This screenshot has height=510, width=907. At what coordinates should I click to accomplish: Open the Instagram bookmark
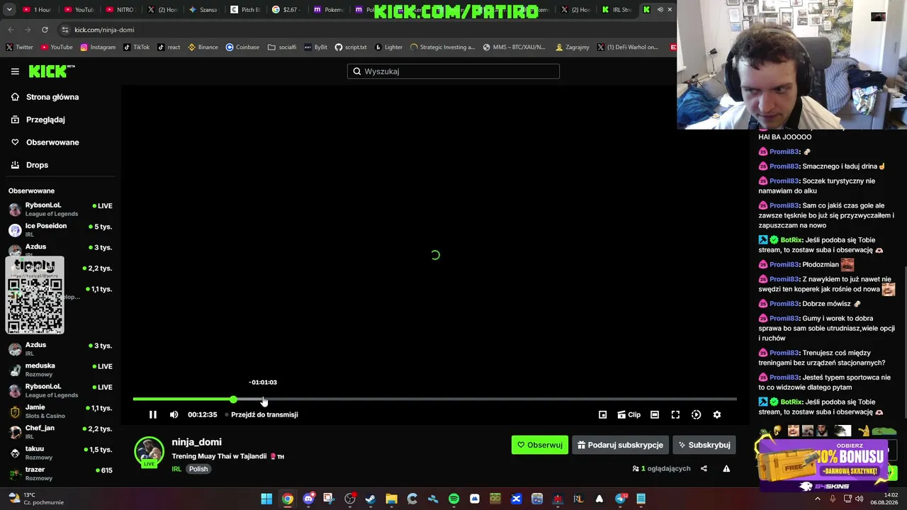tap(98, 47)
